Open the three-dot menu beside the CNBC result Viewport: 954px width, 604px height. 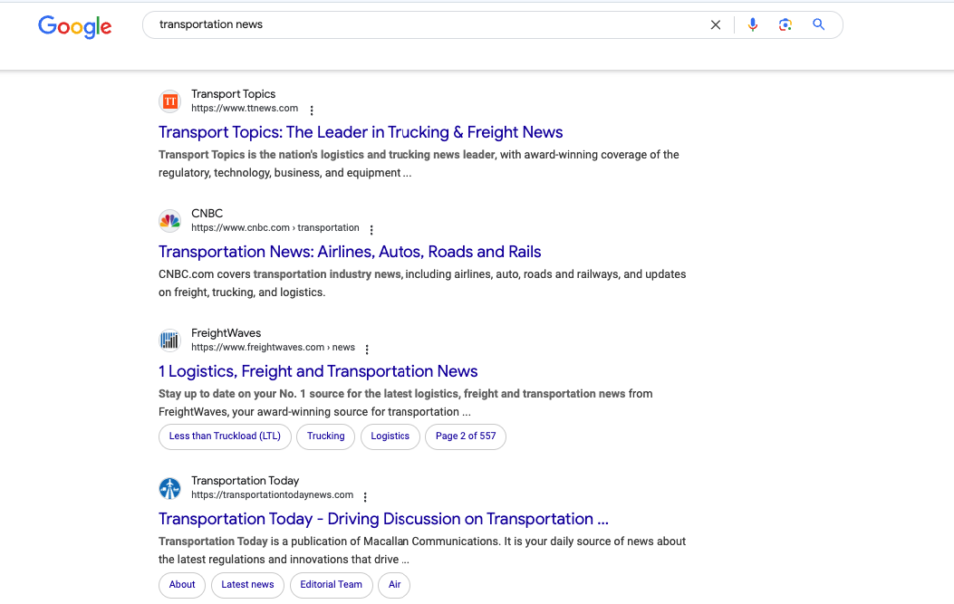coord(371,229)
